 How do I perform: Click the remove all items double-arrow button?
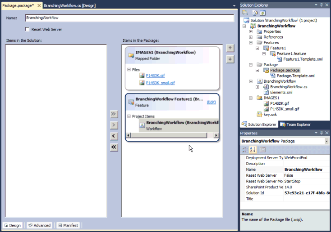(x=114, y=147)
